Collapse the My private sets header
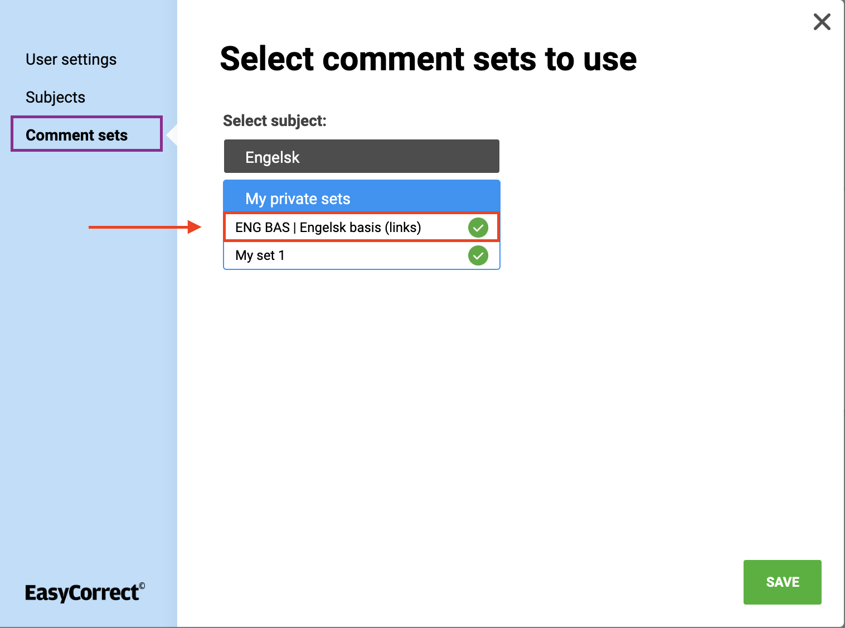 (x=361, y=198)
